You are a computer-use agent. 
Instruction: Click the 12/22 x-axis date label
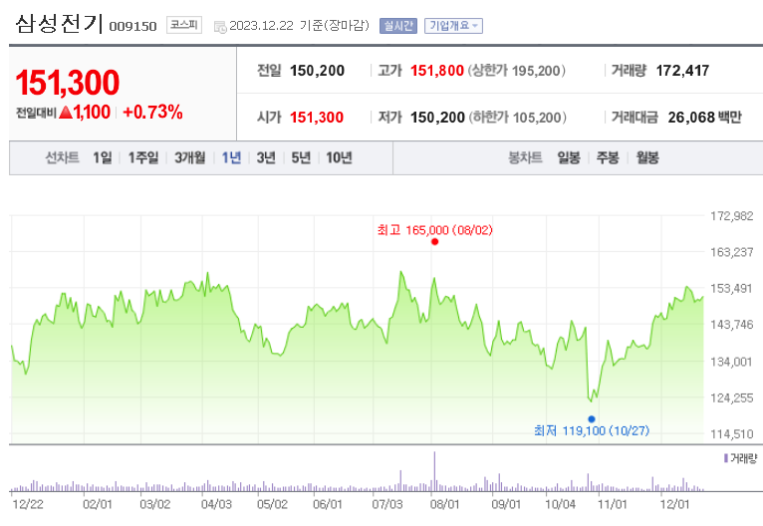pyautogui.click(x=28, y=504)
